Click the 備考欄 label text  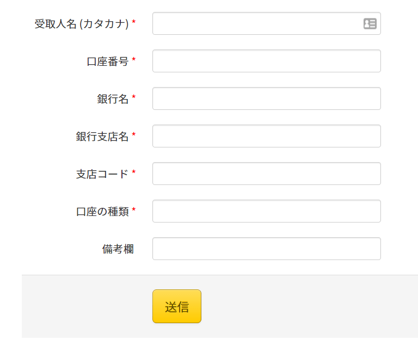(118, 249)
